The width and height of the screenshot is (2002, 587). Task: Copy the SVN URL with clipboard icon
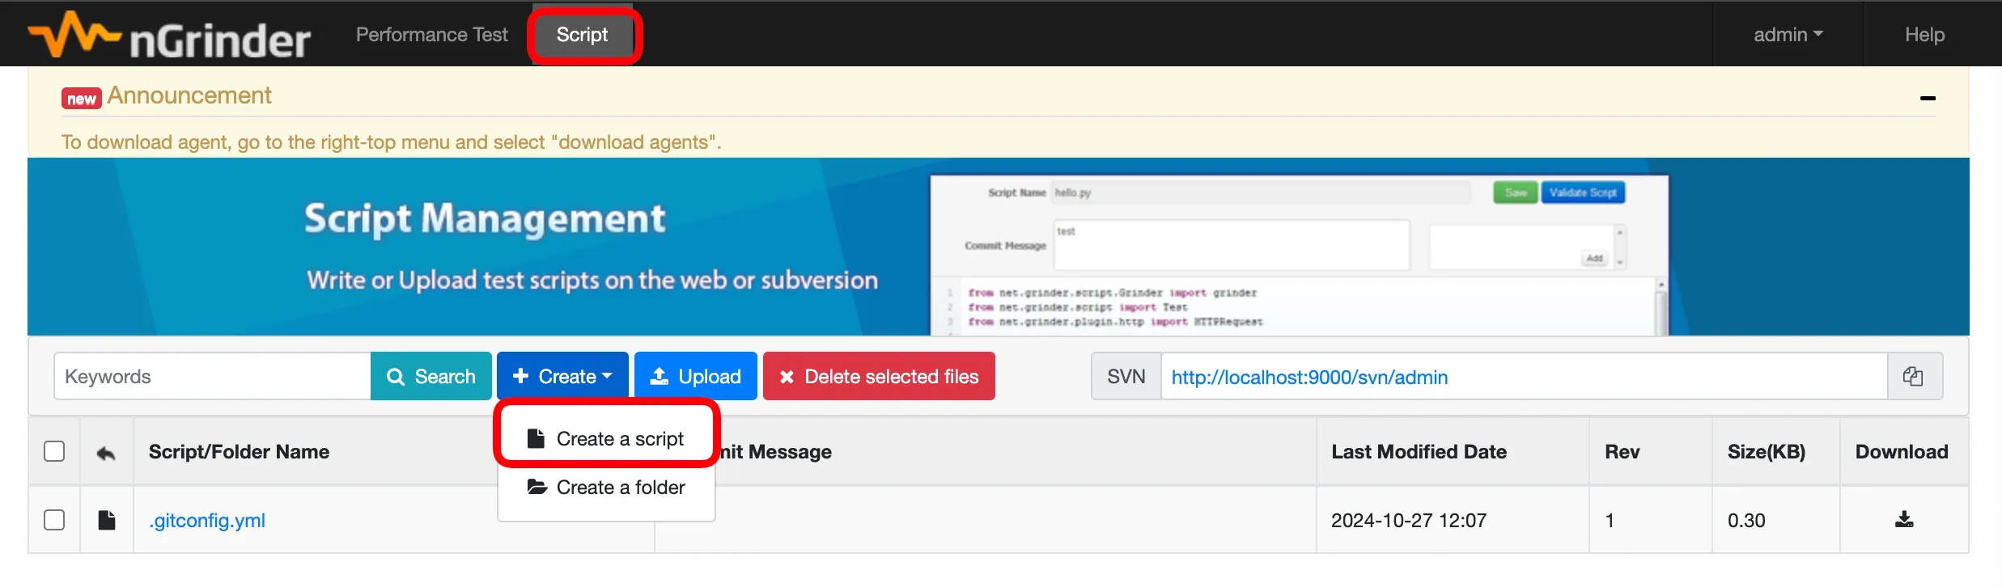pyautogui.click(x=1914, y=376)
